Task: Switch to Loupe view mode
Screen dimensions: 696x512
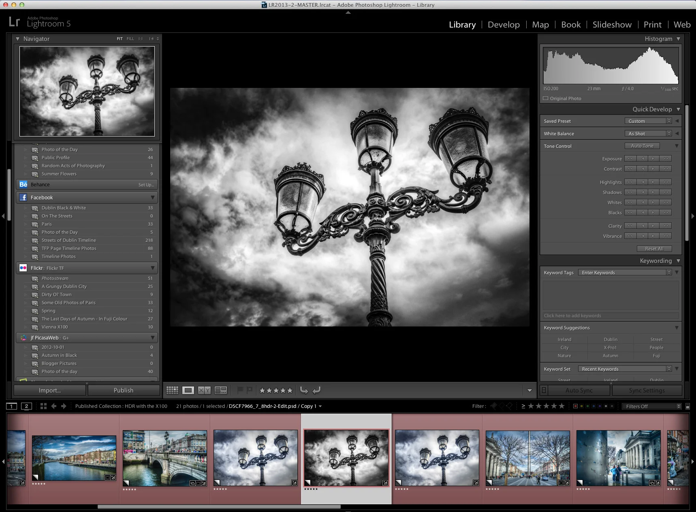Action: pos(188,390)
